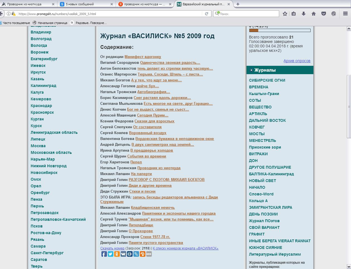
Task: Share page on Odnoklassniki
Action: 117,254
